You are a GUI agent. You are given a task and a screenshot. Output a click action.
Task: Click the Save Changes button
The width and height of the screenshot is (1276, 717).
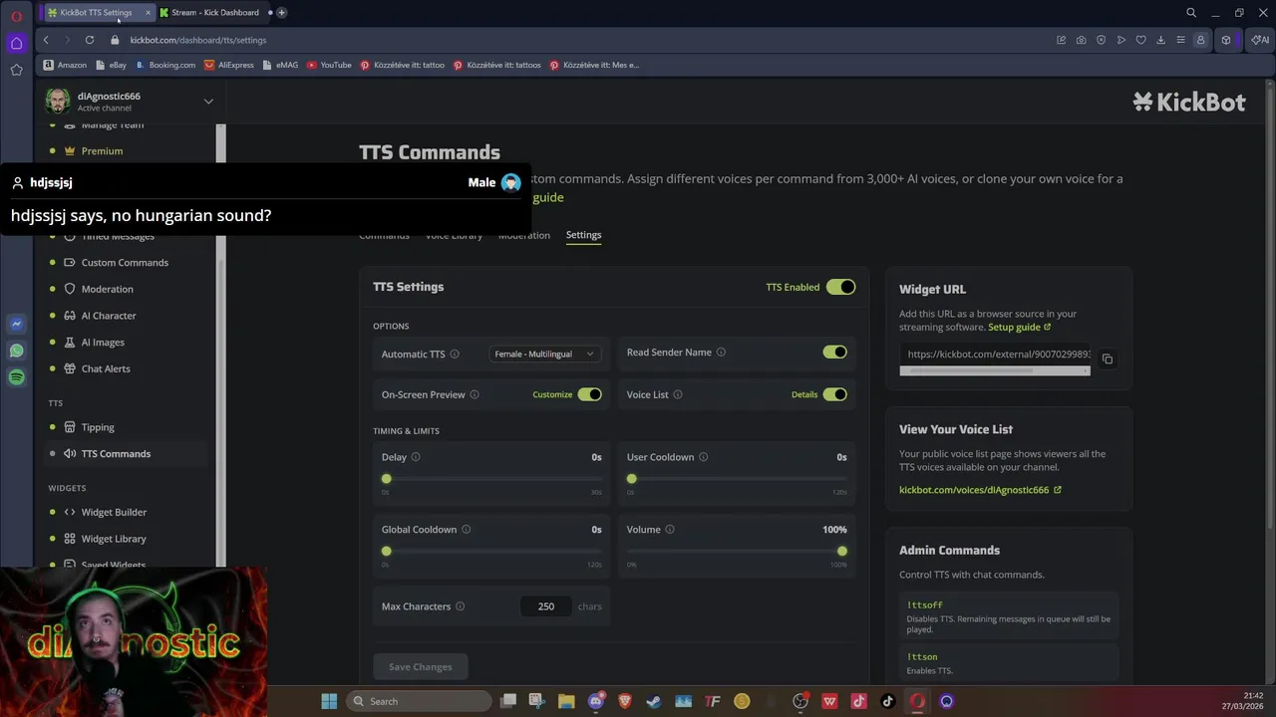420,667
